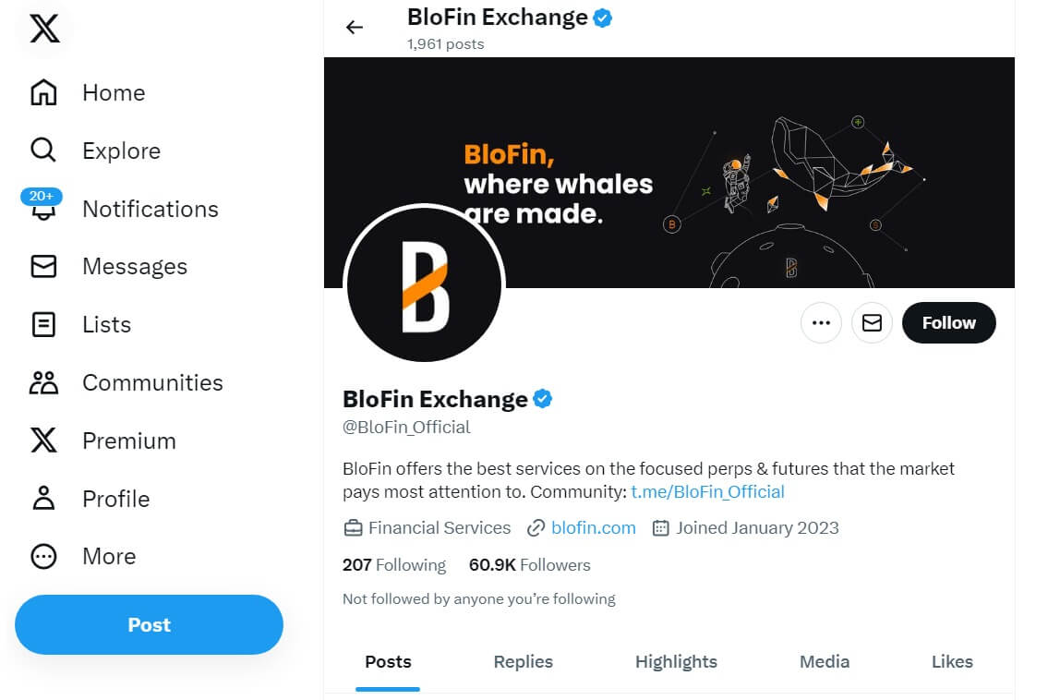This screenshot has height=700, width=1048.
Task: Open the Home feed from the sidebar
Action: click(114, 92)
